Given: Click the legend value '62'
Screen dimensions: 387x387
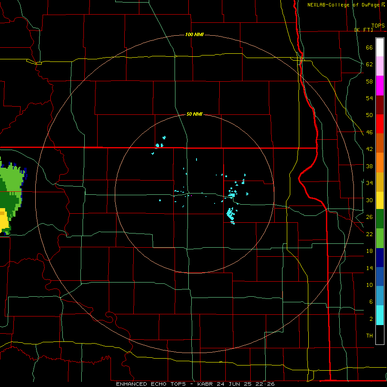Looking at the screenshot, I should point(369,64).
